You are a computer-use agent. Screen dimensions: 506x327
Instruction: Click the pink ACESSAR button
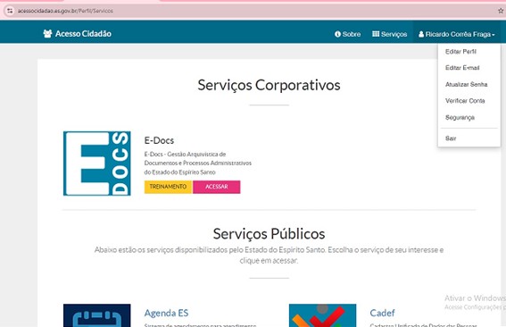[x=217, y=187]
